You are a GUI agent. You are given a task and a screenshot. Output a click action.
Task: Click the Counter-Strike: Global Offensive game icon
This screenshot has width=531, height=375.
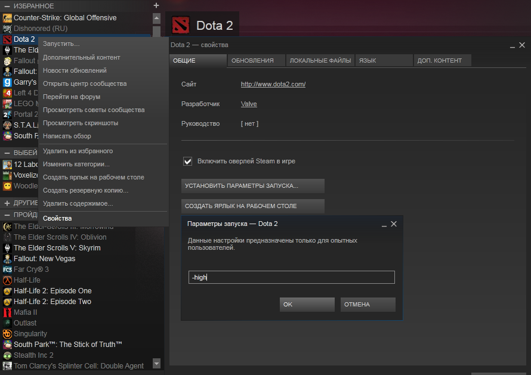coord(7,18)
